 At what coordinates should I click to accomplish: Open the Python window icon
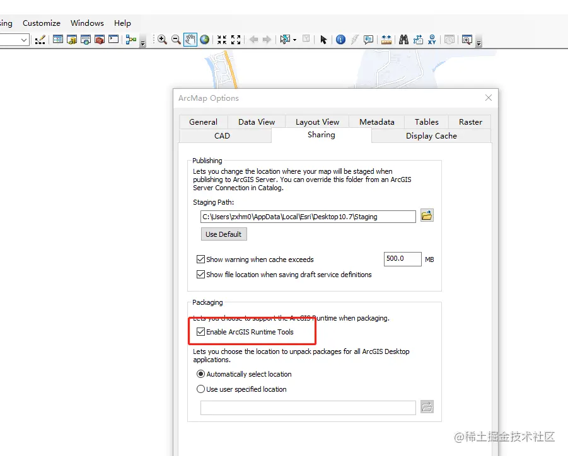(113, 39)
